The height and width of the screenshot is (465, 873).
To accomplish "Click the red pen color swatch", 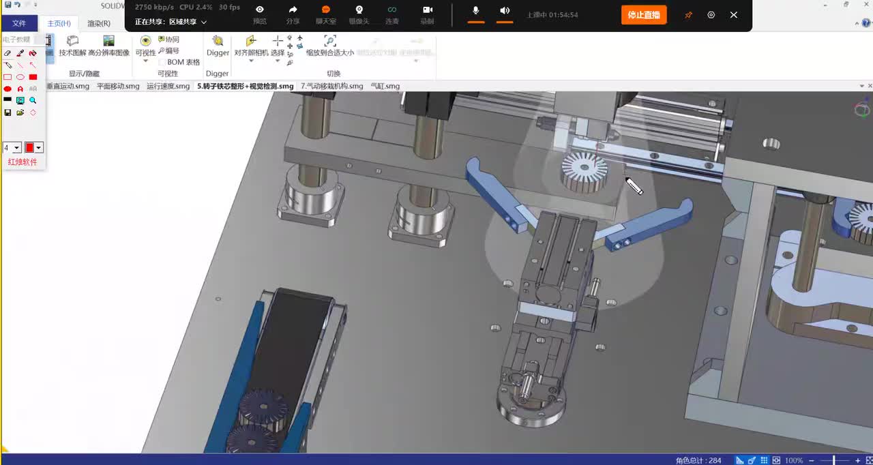I will tap(29, 147).
